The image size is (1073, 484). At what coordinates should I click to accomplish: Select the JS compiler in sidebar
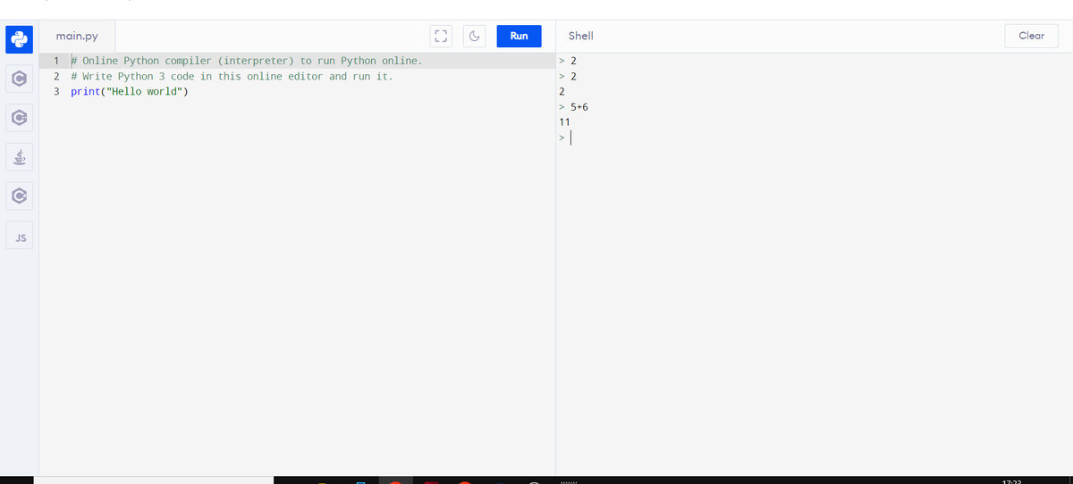[21, 236]
